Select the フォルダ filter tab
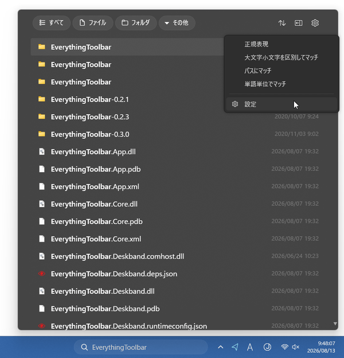Viewport: 344px width, 358px height. 136,23
